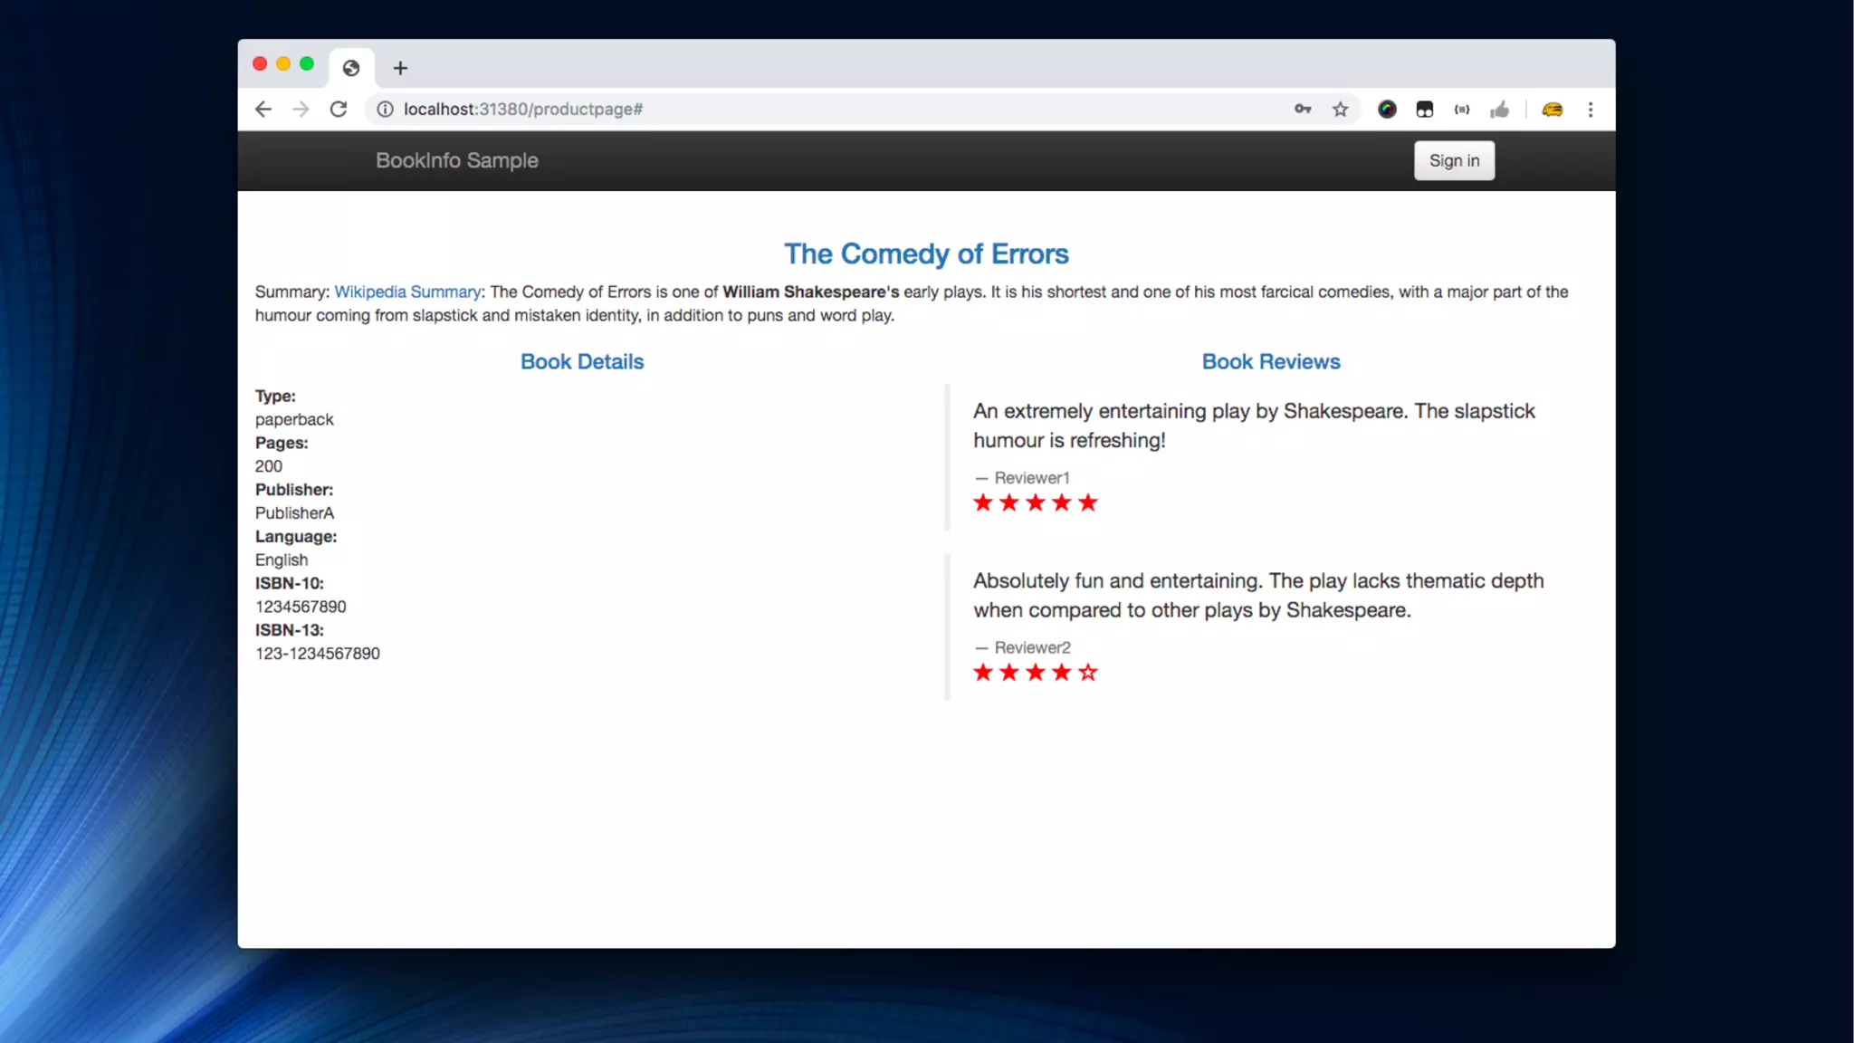Select the current globe-icon tab
The width and height of the screenshot is (1854, 1043).
point(351,68)
